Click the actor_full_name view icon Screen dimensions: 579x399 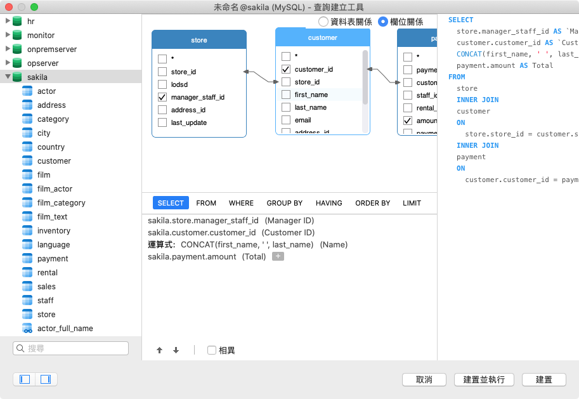(27, 328)
